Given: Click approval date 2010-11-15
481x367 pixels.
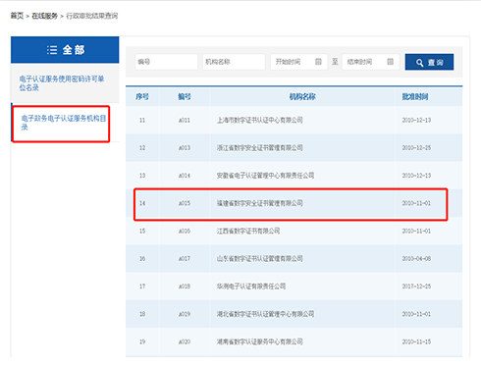Looking at the screenshot, I should pyautogui.click(x=416, y=341).
